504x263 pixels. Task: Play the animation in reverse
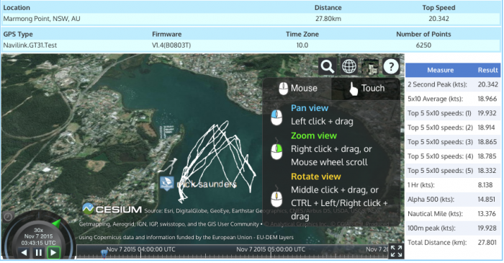24,252
